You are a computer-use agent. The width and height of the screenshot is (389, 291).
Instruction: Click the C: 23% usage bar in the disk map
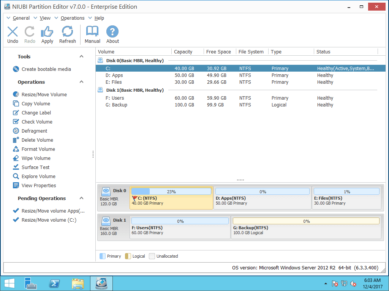(x=171, y=191)
